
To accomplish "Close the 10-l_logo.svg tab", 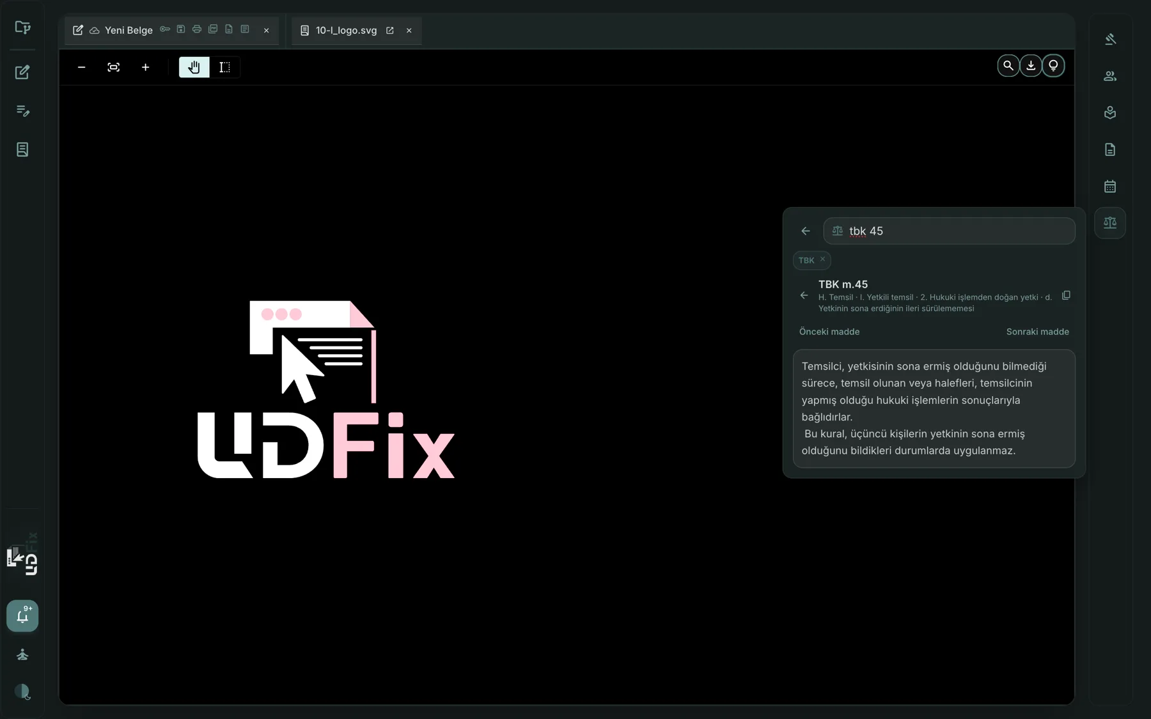I will (409, 30).
